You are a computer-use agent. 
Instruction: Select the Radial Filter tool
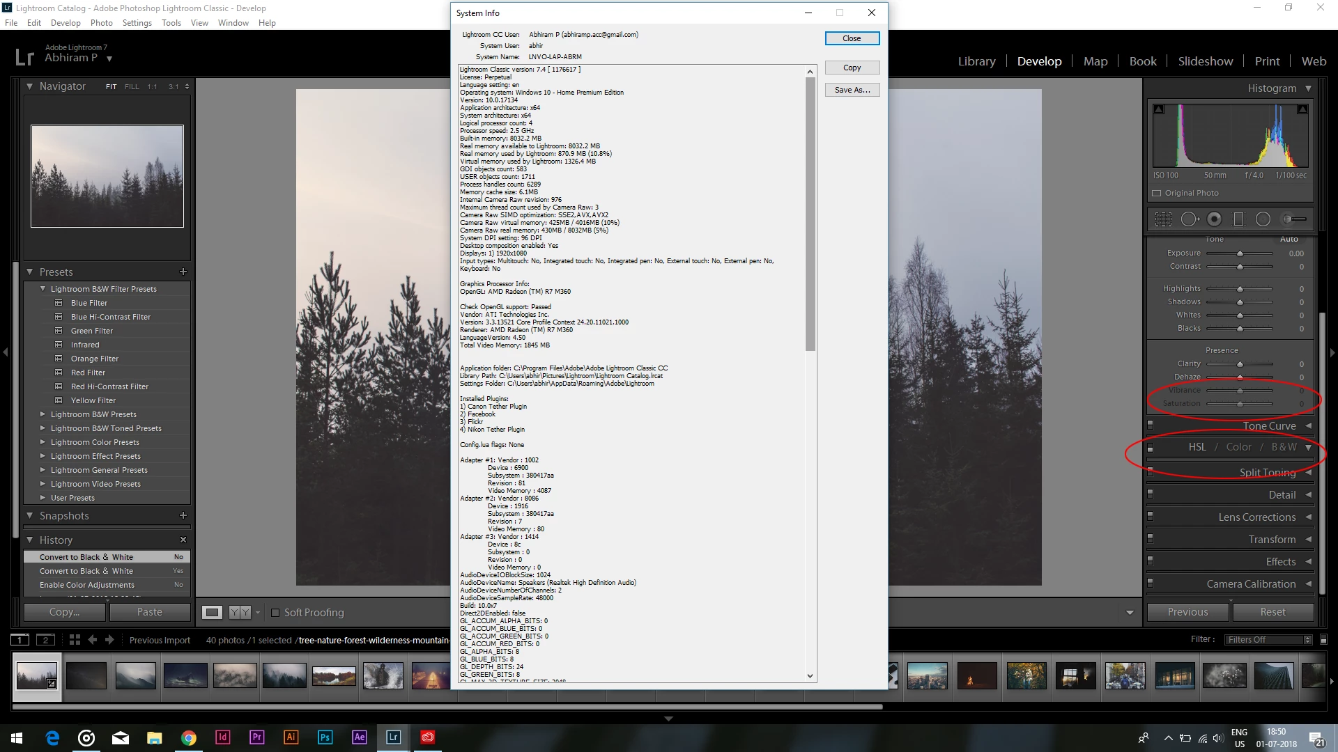pyautogui.click(x=1263, y=219)
